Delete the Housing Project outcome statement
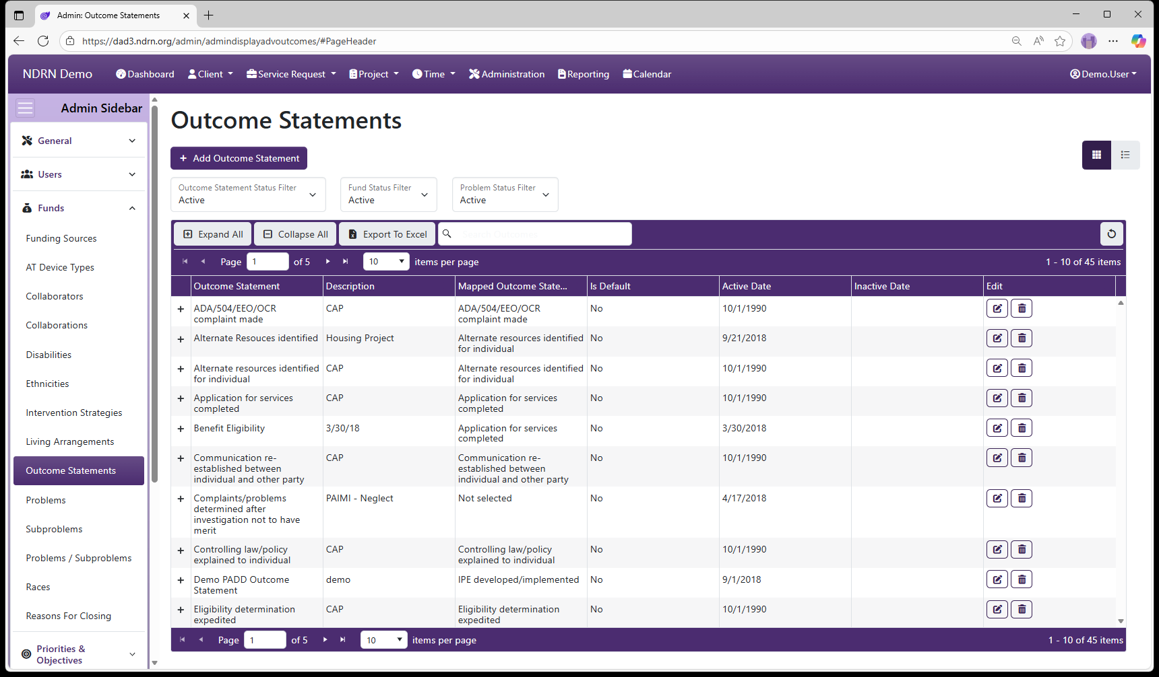 pos(1022,338)
